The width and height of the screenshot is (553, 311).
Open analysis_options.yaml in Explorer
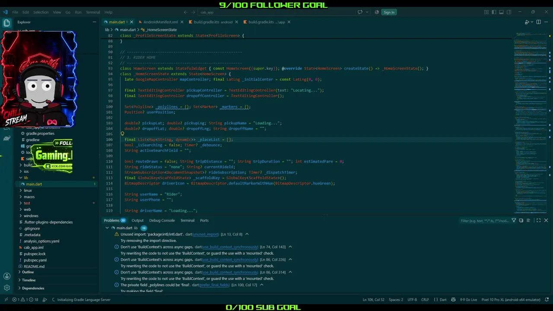click(41, 241)
